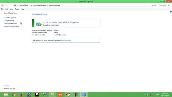Open View update history
The width and height of the screenshot is (172, 97).
point(10,23)
